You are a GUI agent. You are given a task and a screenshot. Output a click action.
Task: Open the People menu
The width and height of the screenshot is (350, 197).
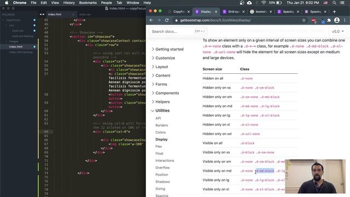pos(106,3)
